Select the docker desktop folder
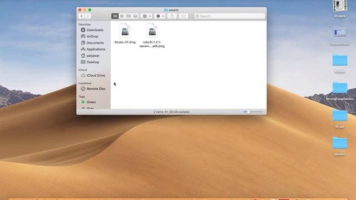The image size is (356, 200). (340, 146)
